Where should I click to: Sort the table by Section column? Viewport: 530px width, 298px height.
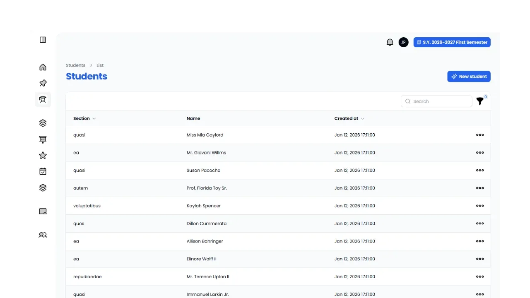[x=84, y=118]
